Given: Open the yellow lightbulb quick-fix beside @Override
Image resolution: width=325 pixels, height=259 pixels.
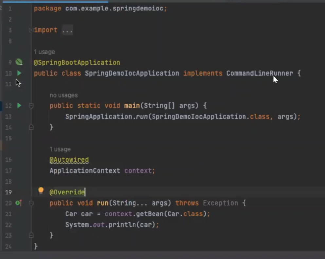Looking at the screenshot, I should (41, 191).
